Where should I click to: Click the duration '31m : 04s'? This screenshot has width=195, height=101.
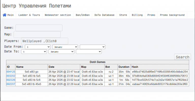pyautogui.click(x=124, y=84)
